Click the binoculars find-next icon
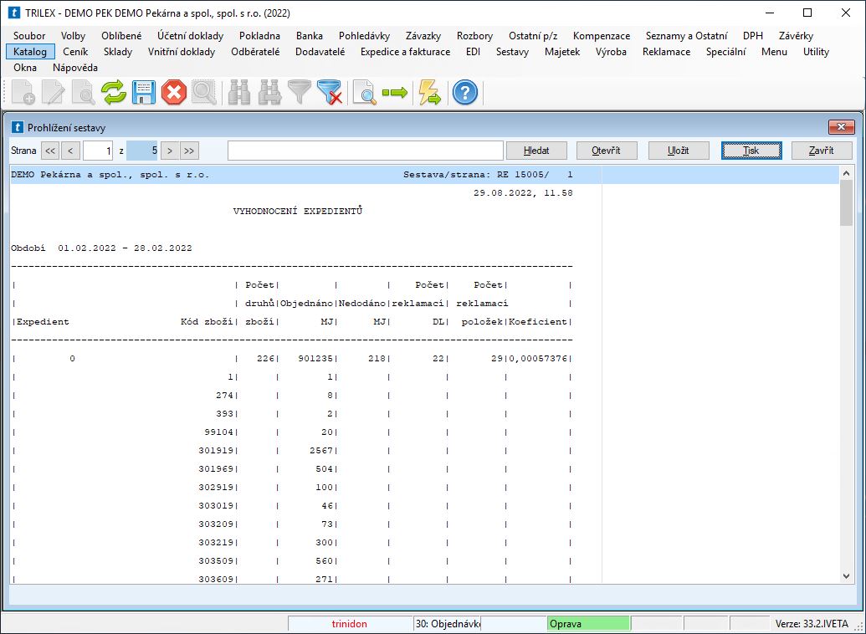Screen dimensions: 866x634 click(x=269, y=92)
